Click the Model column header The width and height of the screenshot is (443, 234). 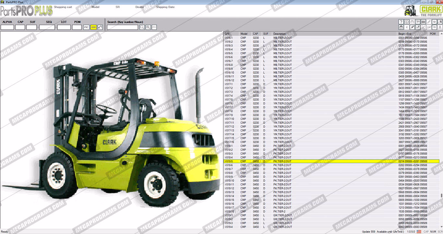[246, 34]
